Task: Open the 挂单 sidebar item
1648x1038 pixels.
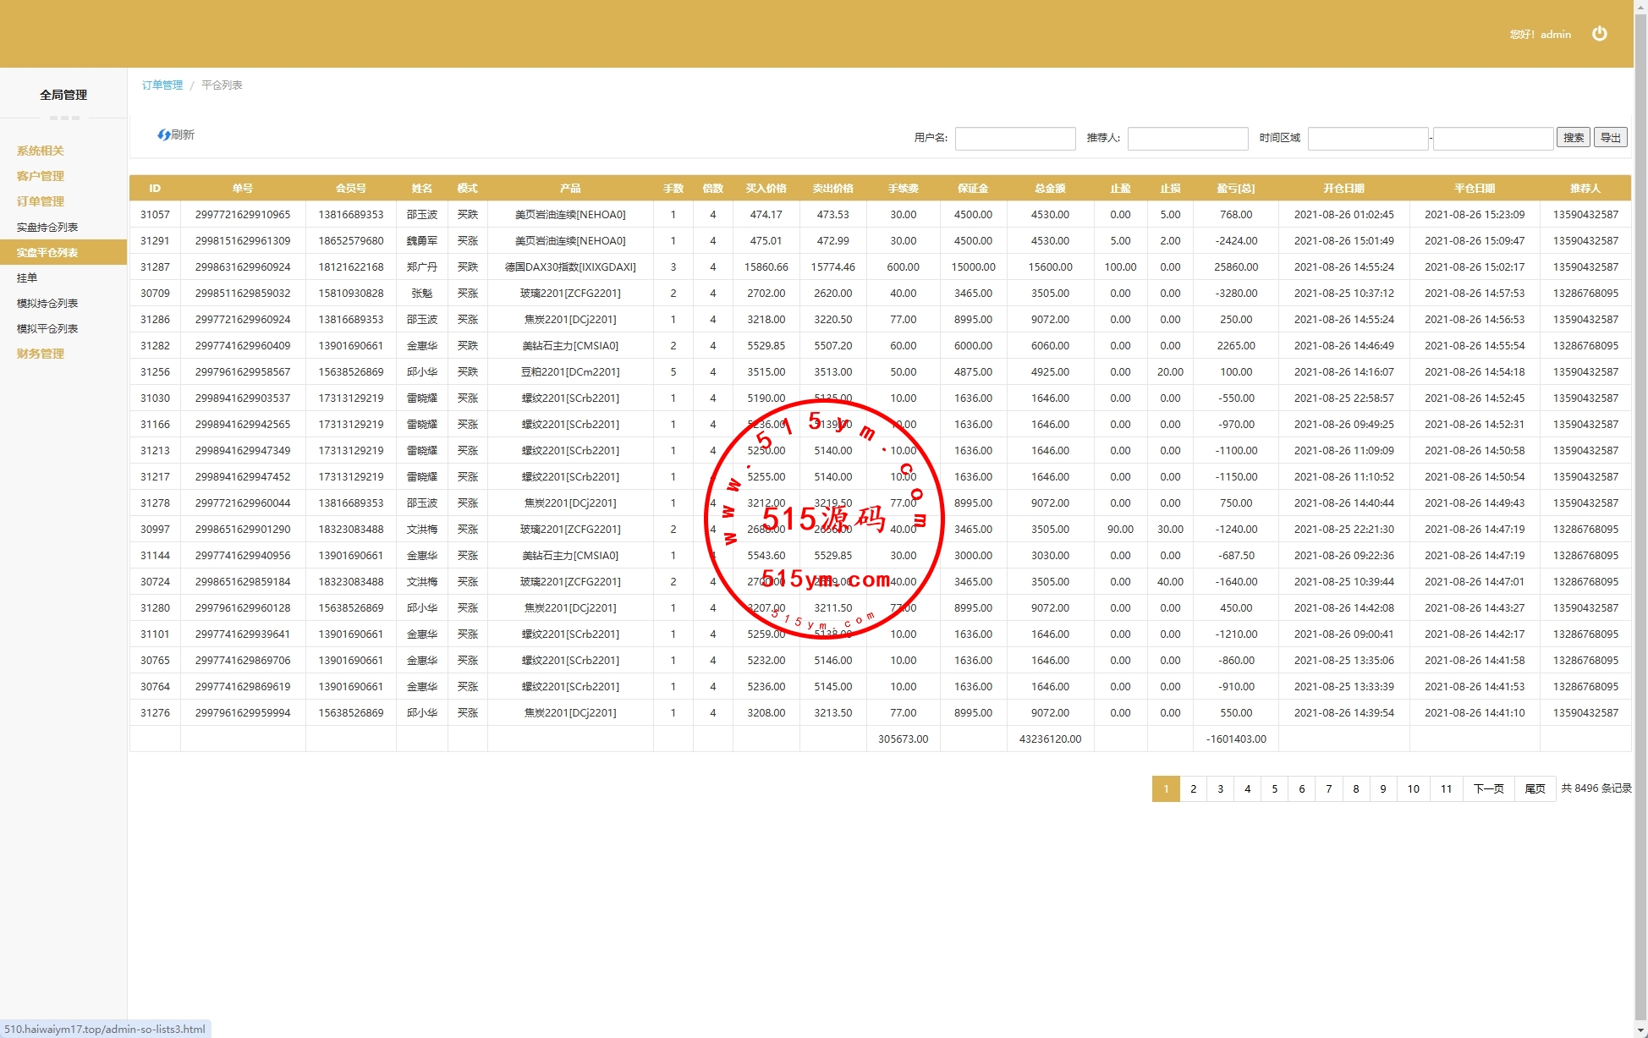Action: coord(27,277)
